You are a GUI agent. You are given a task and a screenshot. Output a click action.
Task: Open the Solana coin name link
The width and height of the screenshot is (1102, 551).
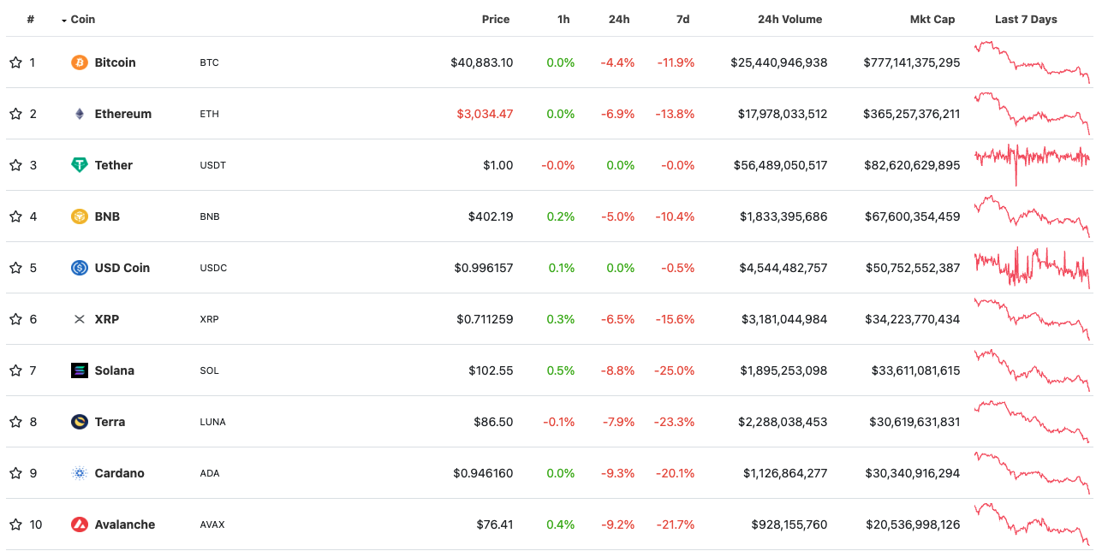tap(115, 370)
